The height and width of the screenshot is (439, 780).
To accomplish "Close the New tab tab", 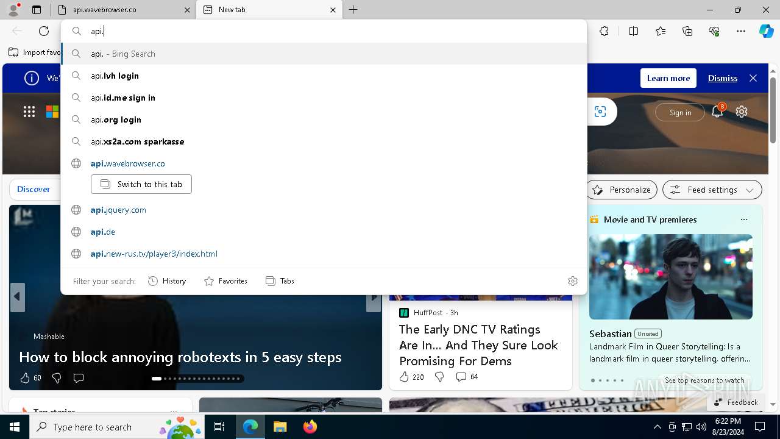I will [x=333, y=10].
